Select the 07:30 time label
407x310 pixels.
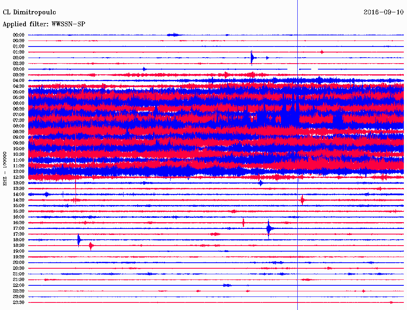[19, 120]
